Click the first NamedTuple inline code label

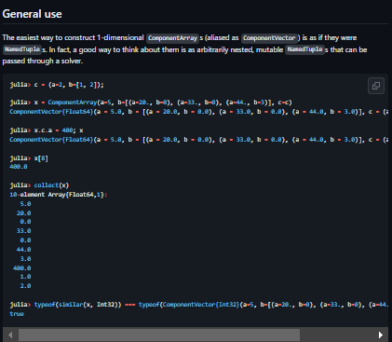coord(22,49)
